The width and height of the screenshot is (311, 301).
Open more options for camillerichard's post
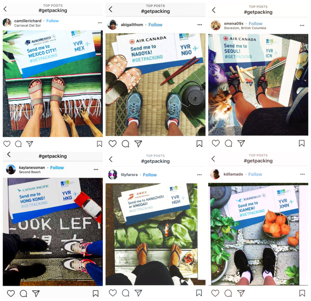[x=100, y=23]
